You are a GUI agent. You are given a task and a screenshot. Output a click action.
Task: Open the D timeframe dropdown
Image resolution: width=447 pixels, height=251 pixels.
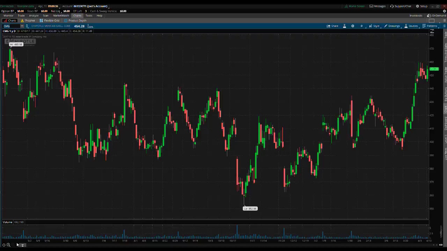coord(361,26)
